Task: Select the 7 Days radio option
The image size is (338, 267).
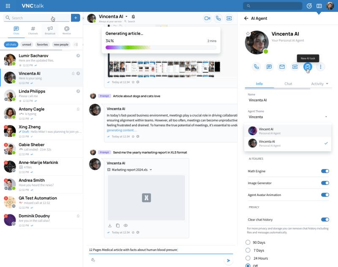Action: 248,250
